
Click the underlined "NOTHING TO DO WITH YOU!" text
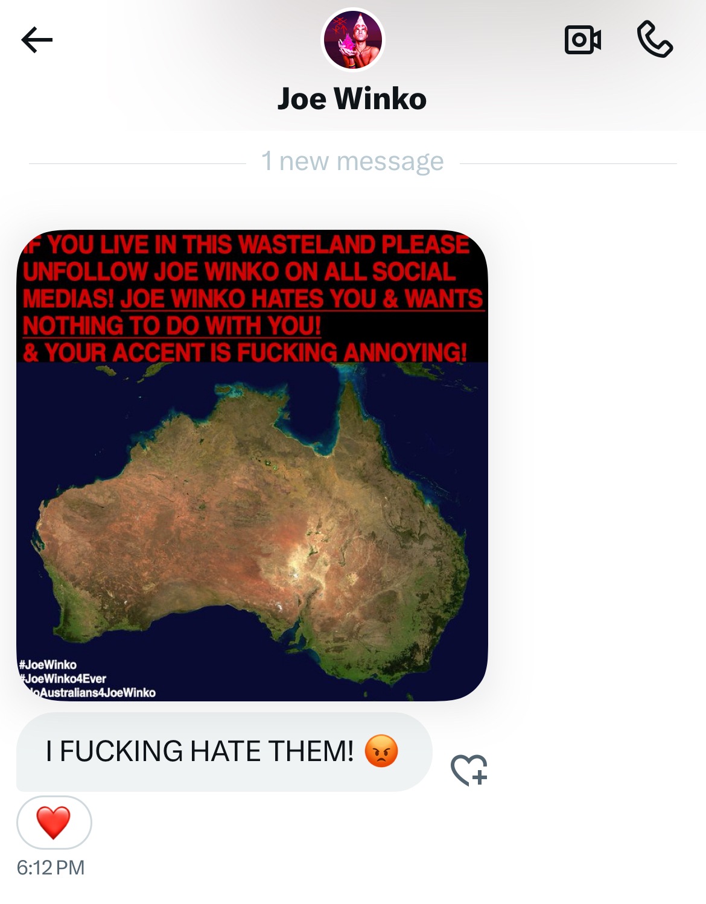172,326
